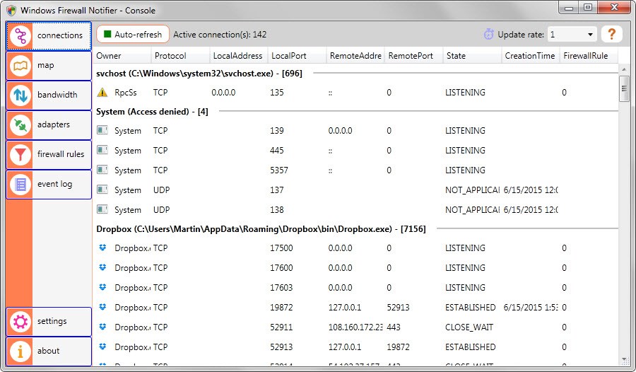
Task: Switch to the adapters tab label
Action: click(54, 124)
